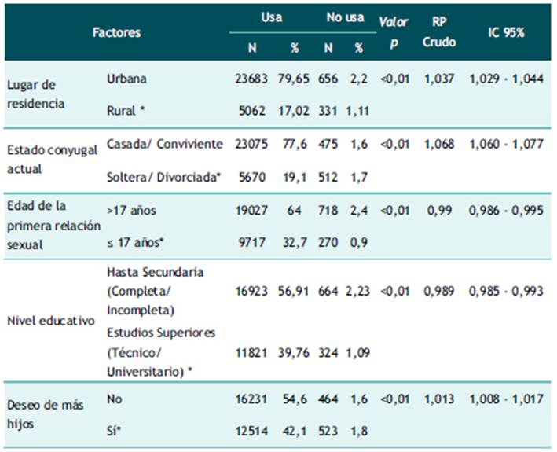Viewport: 557px width, 452px height.
Task: Select the IC 95% column header
Action: [506, 32]
